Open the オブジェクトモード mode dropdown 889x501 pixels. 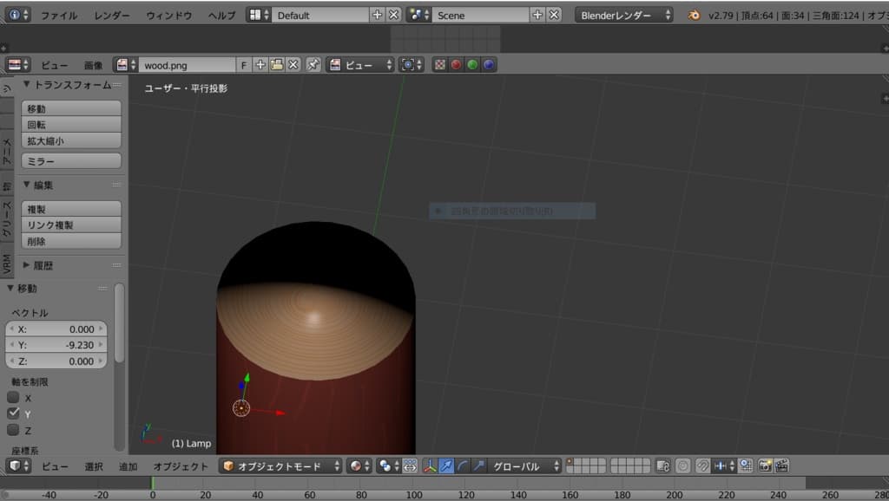tap(281, 466)
